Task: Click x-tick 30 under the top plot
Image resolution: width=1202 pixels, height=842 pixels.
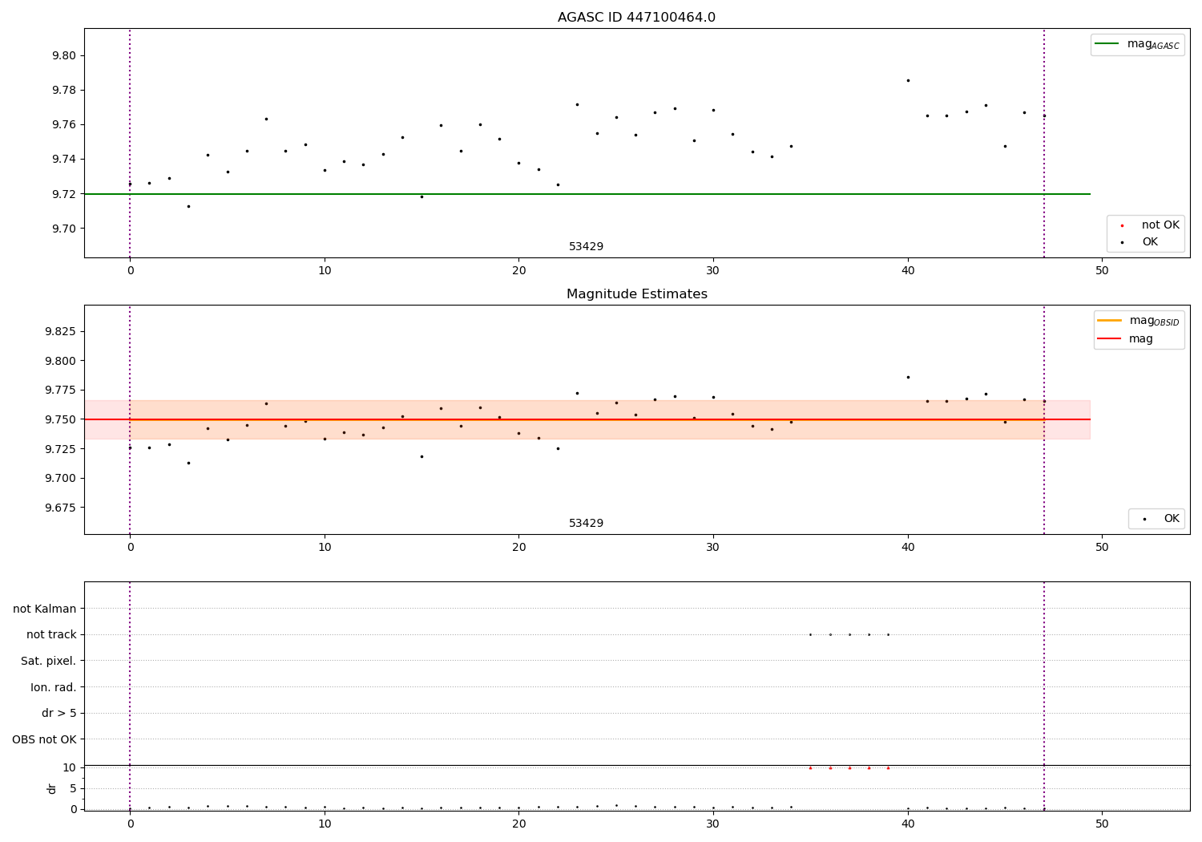Action: pos(713,271)
